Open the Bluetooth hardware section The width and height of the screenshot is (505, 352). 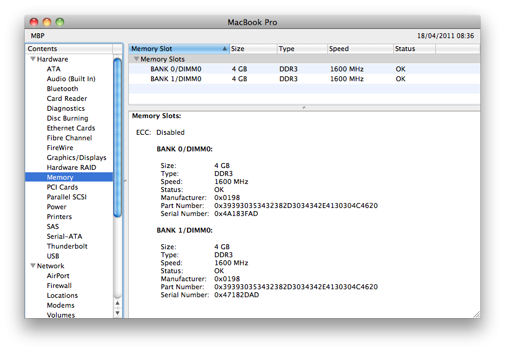62,89
